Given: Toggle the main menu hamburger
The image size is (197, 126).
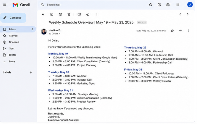Looking at the screenshot, I should click(5, 5).
